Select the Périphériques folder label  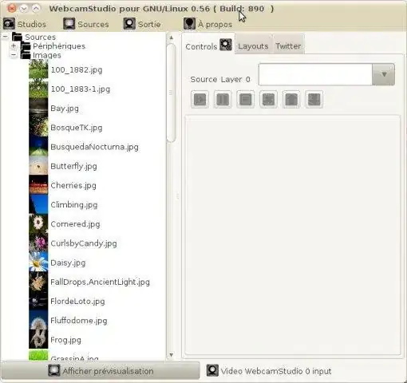tap(59, 46)
